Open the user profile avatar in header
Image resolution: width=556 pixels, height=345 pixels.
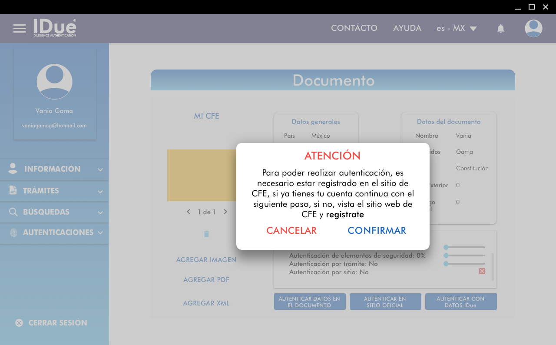tap(533, 29)
